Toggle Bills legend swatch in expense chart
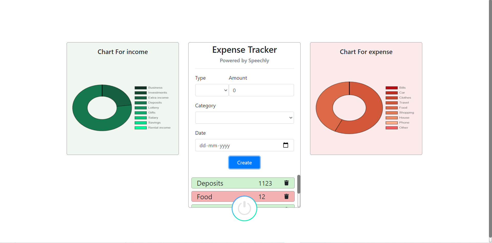The image size is (492, 243). click(392, 88)
